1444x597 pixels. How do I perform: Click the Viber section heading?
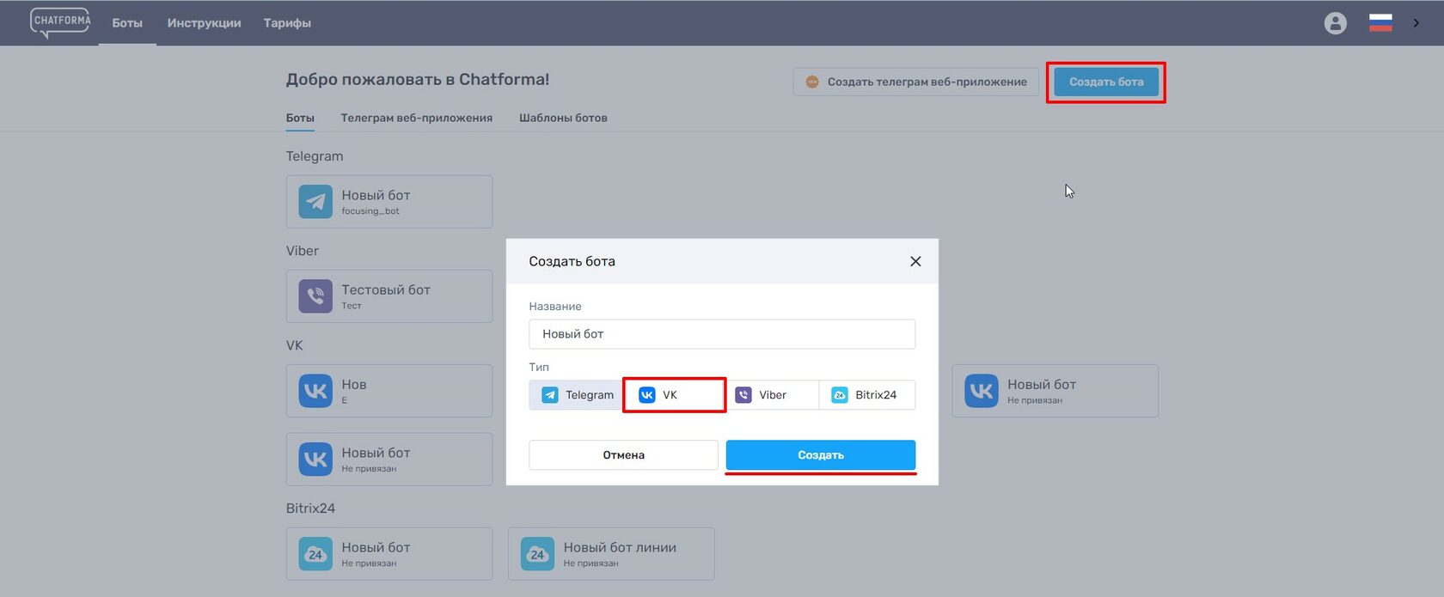303,251
